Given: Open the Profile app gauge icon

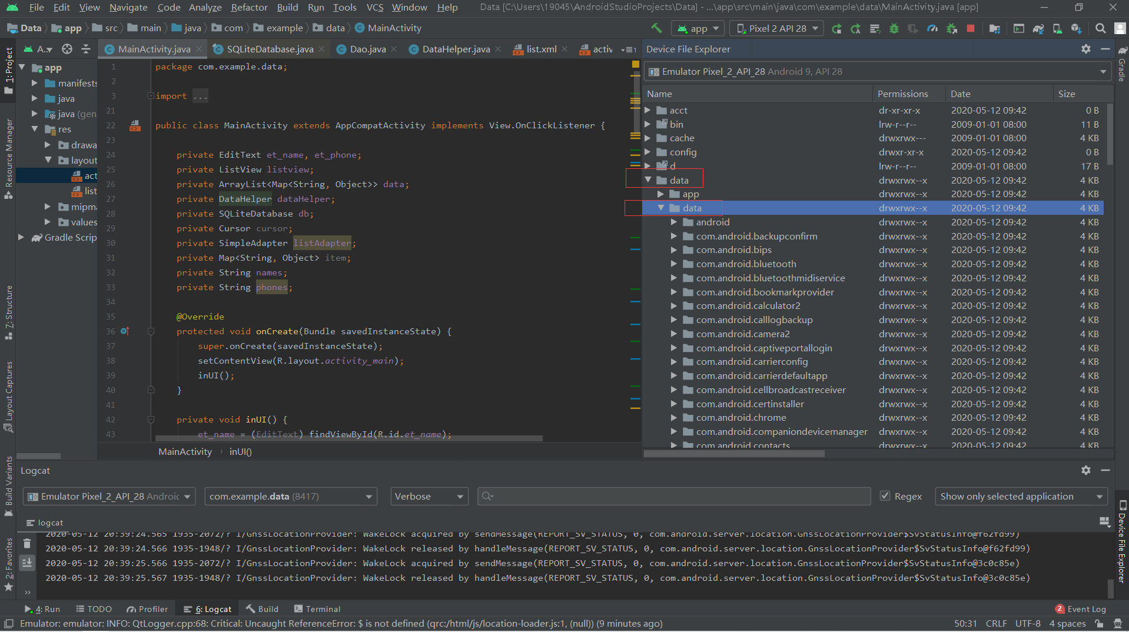Looking at the screenshot, I should tap(932, 28).
